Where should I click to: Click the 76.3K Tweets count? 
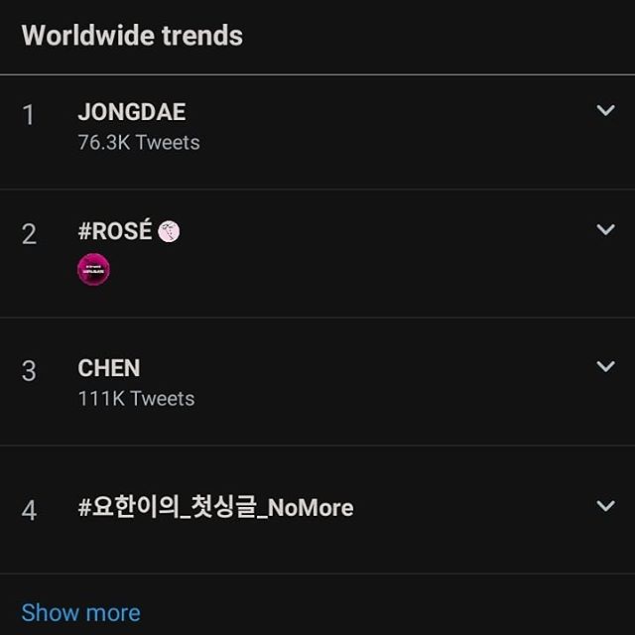click(x=139, y=143)
